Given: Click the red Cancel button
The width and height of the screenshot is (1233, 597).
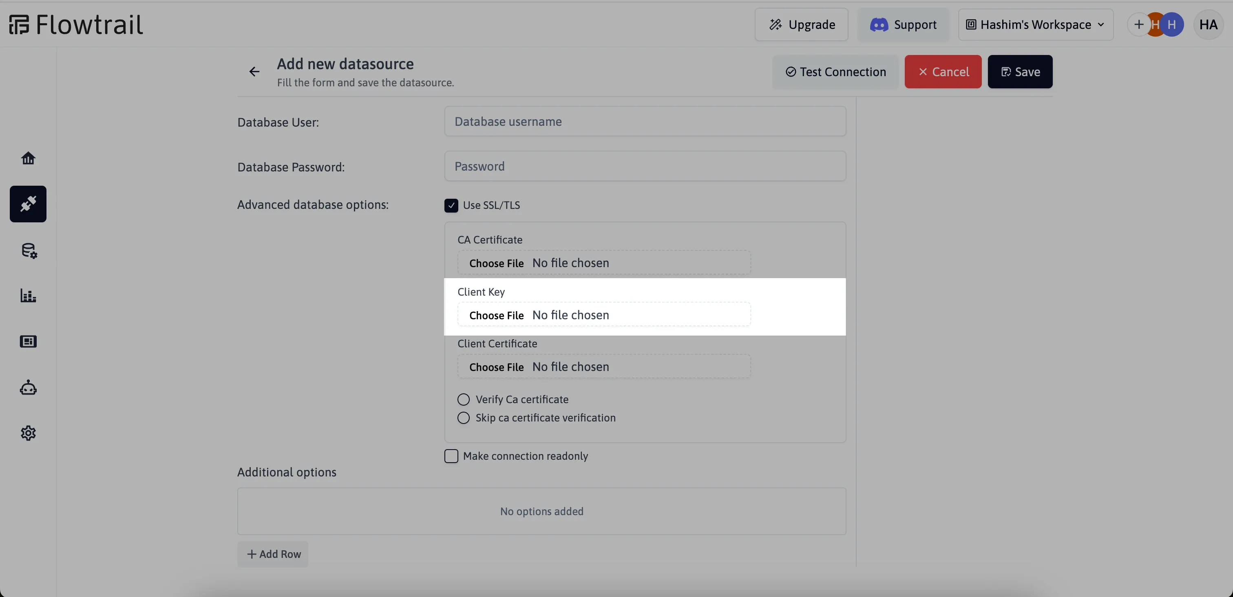Looking at the screenshot, I should pyautogui.click(x=943, y=72).
